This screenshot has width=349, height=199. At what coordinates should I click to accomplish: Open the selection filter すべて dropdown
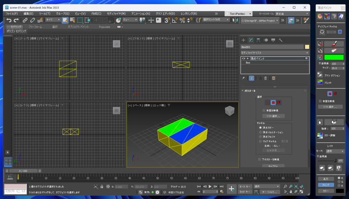coord(53,20)
